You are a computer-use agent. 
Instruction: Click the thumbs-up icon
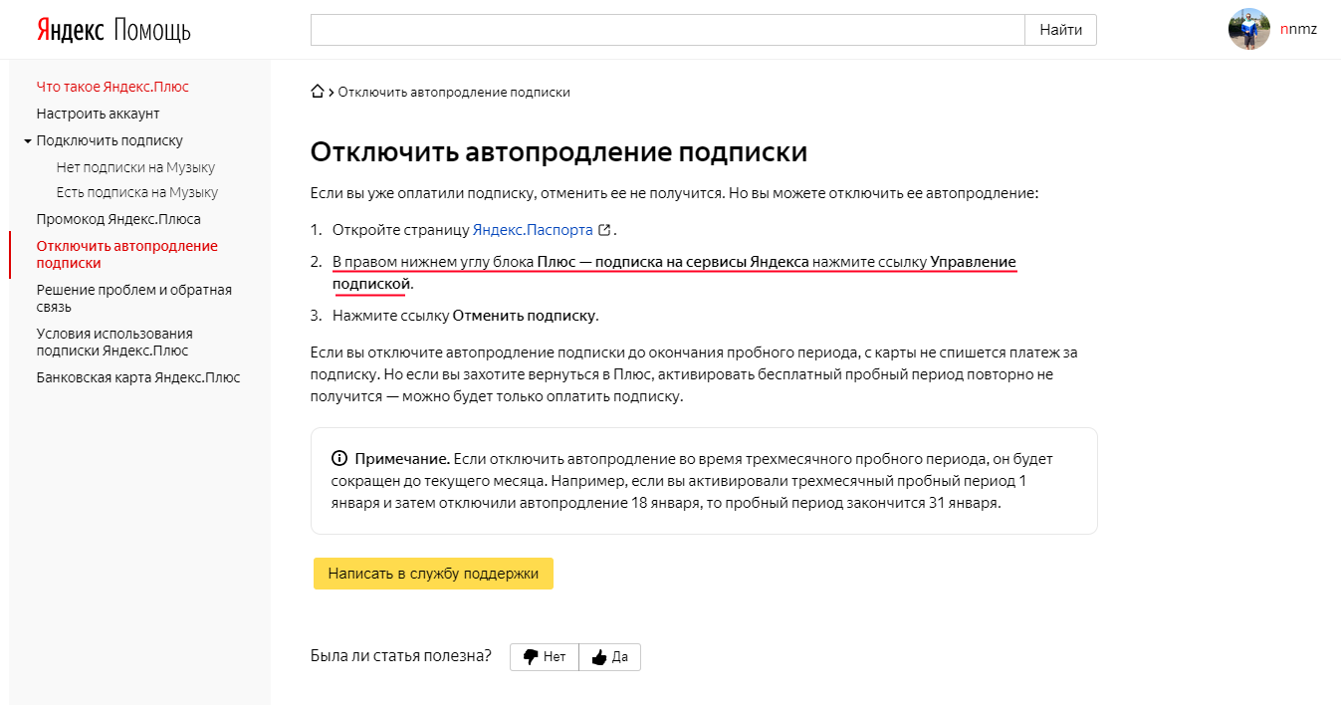pos(598,657)
